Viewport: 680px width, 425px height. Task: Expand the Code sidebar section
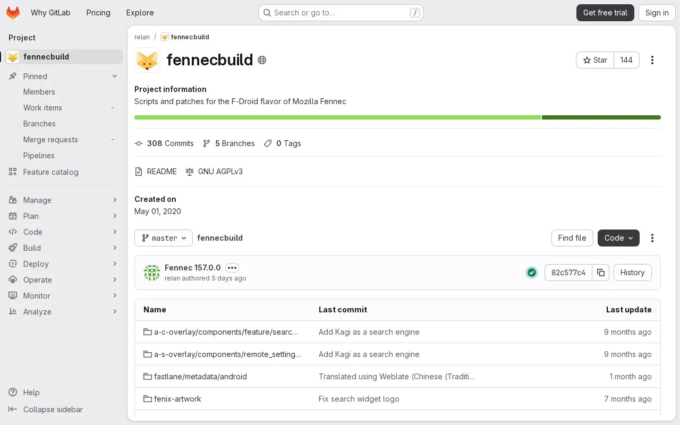click(x=64, y=232)
